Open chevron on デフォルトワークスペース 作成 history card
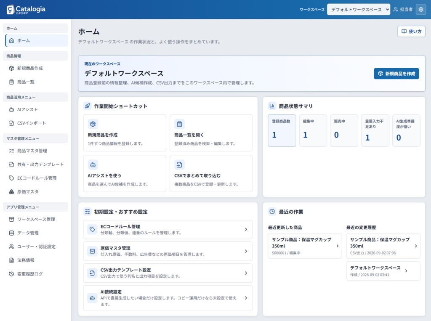 (x=406, y=271)
